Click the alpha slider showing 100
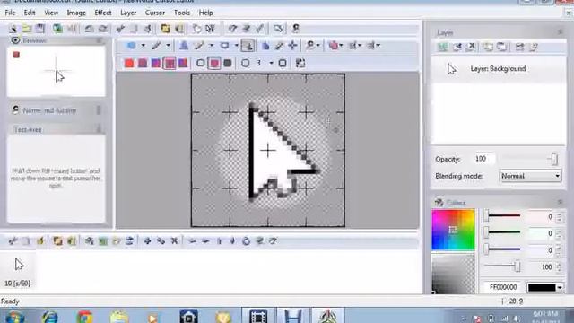 pos(502,266)
